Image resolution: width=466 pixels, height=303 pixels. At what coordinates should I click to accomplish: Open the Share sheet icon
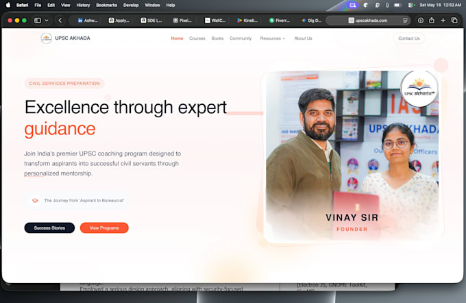pos(432,20)
